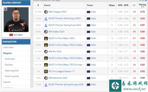The width and height of the screenshot is (148, 92).
Task: Open FaZe team link in IEM Cologne row
Action: 93,12
